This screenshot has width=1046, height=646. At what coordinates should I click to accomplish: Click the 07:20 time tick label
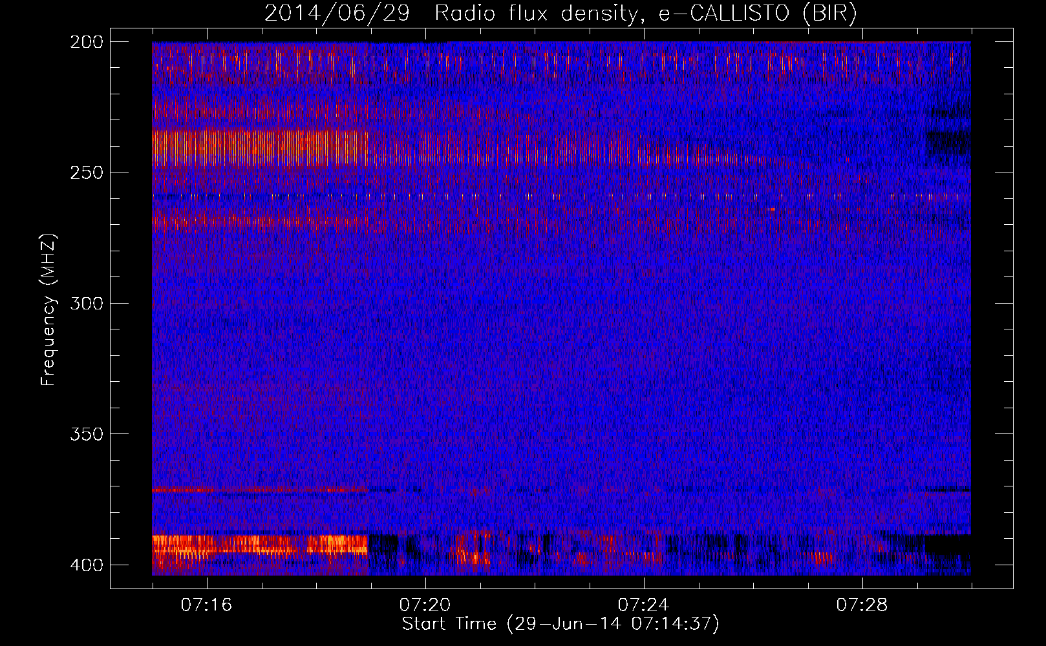coord(425,605)
